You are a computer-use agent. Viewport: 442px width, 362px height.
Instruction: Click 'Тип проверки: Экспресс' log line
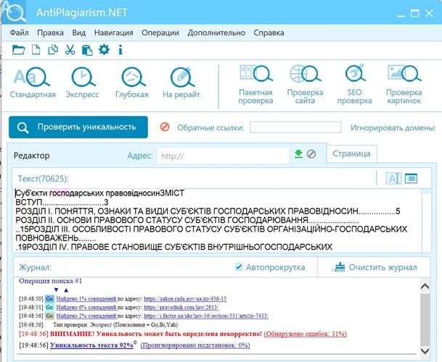click(x=115, y=325)
